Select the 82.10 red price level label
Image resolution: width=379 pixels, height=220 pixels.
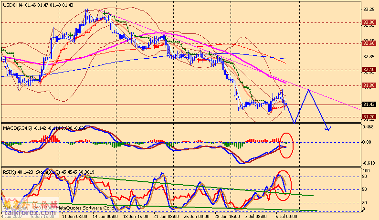coord(369,70)
